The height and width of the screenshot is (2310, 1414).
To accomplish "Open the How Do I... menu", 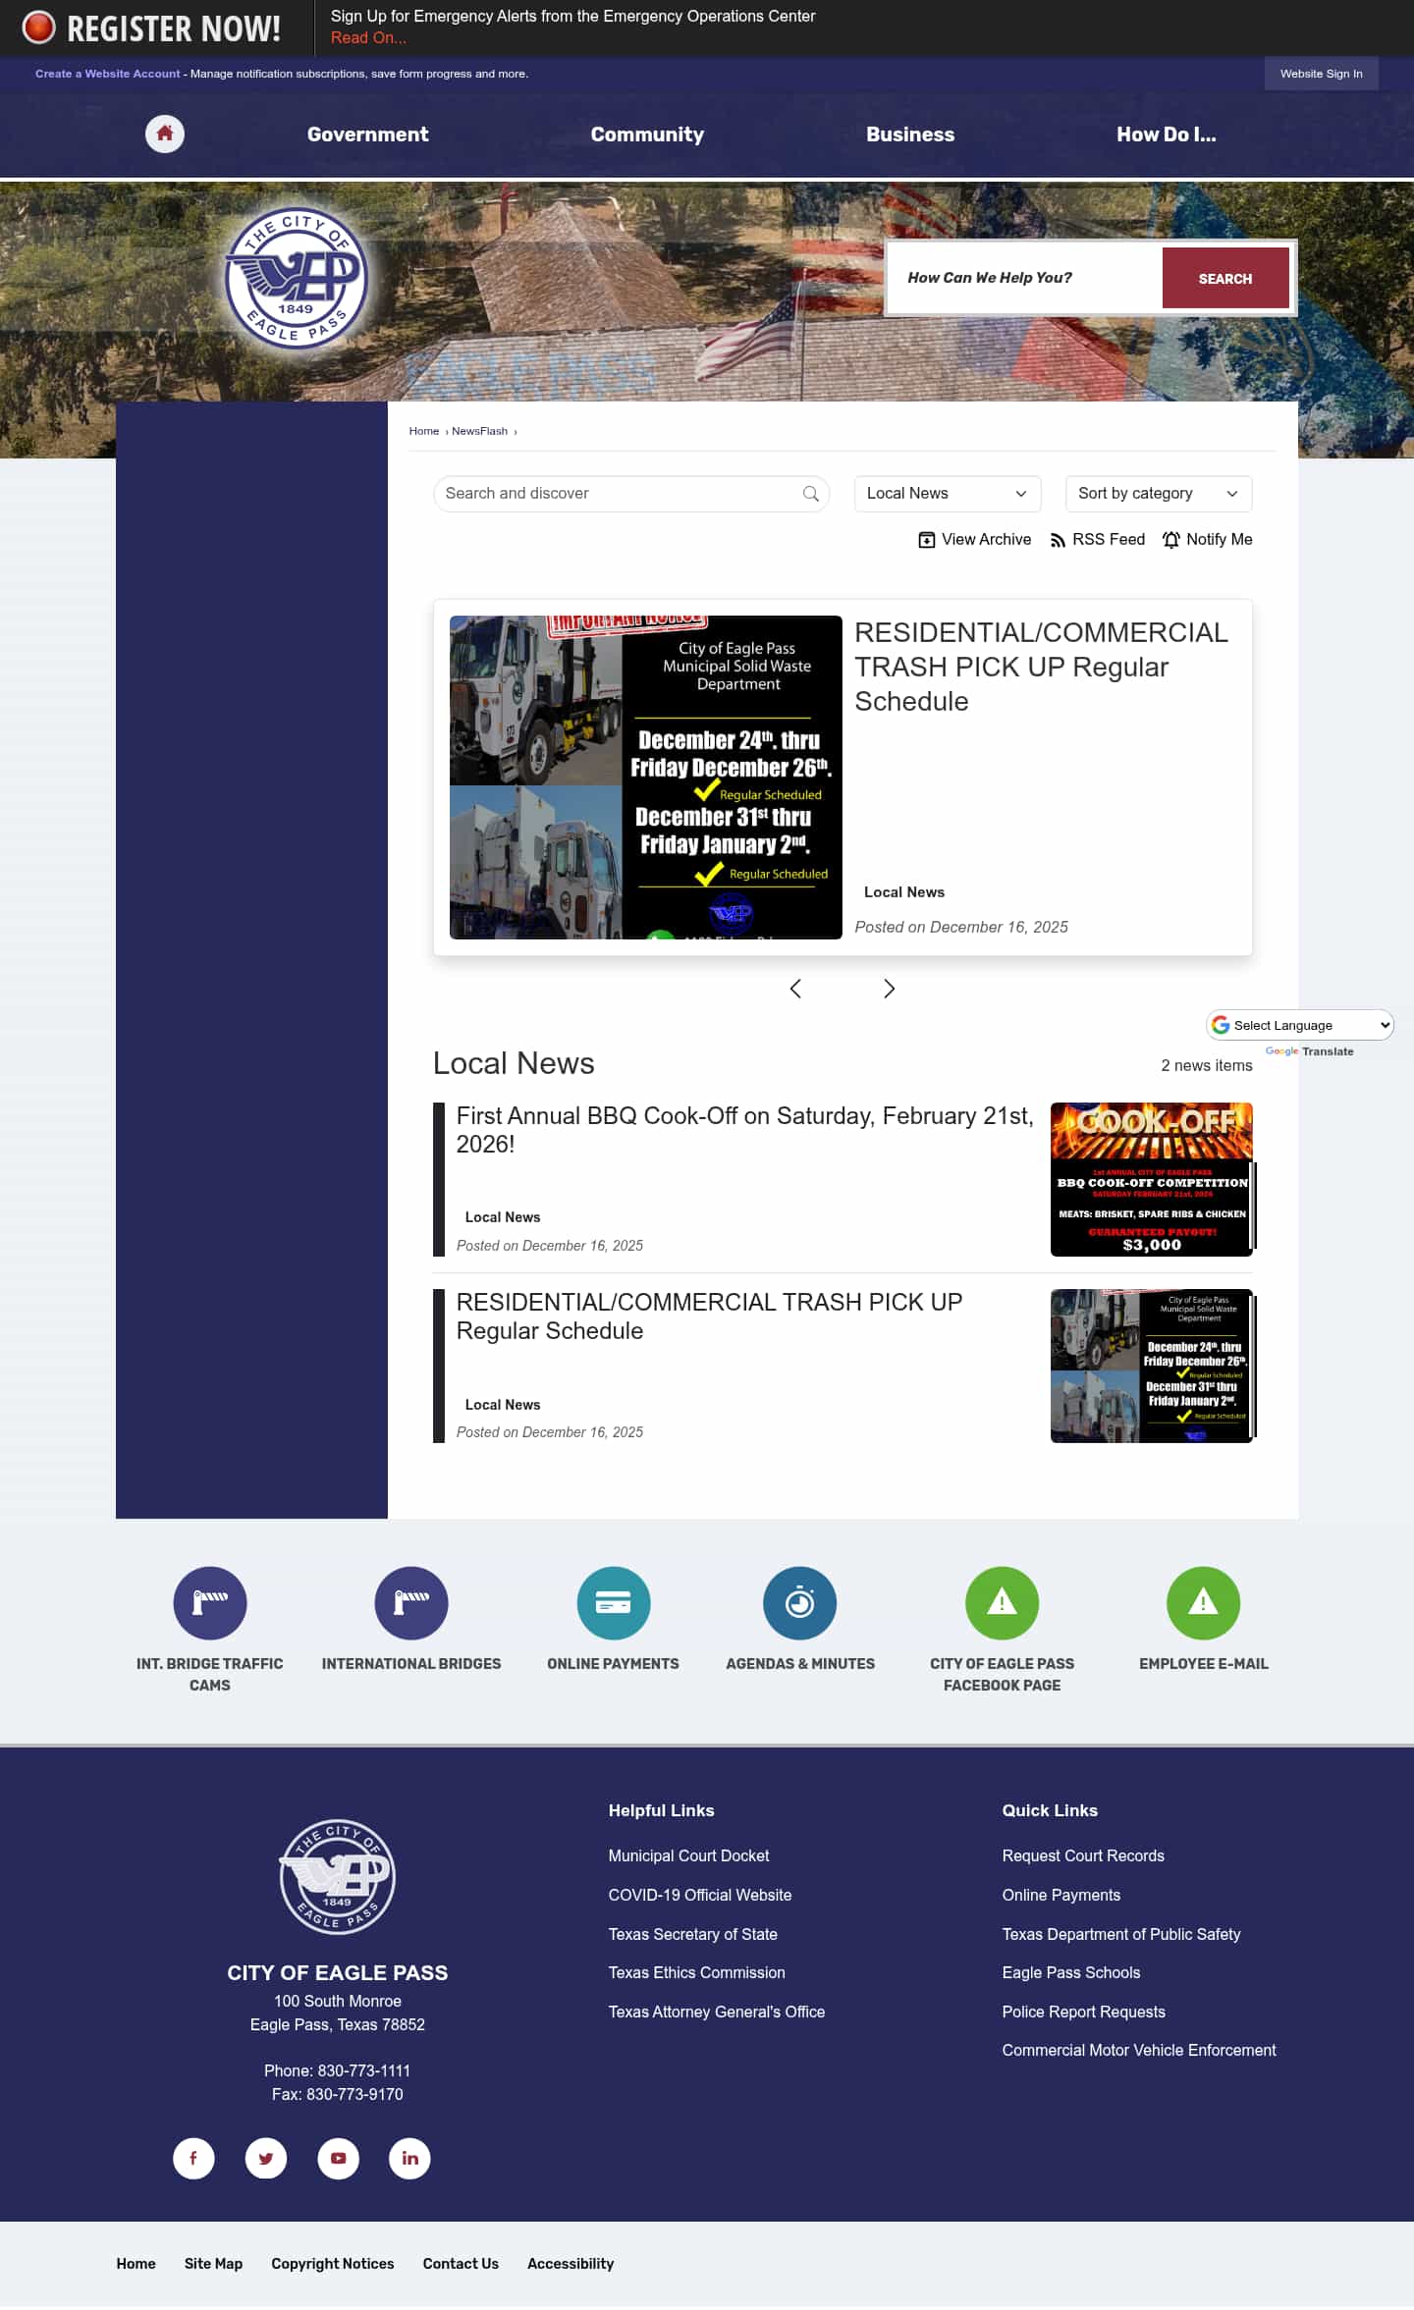I will tap(1166, 134).
